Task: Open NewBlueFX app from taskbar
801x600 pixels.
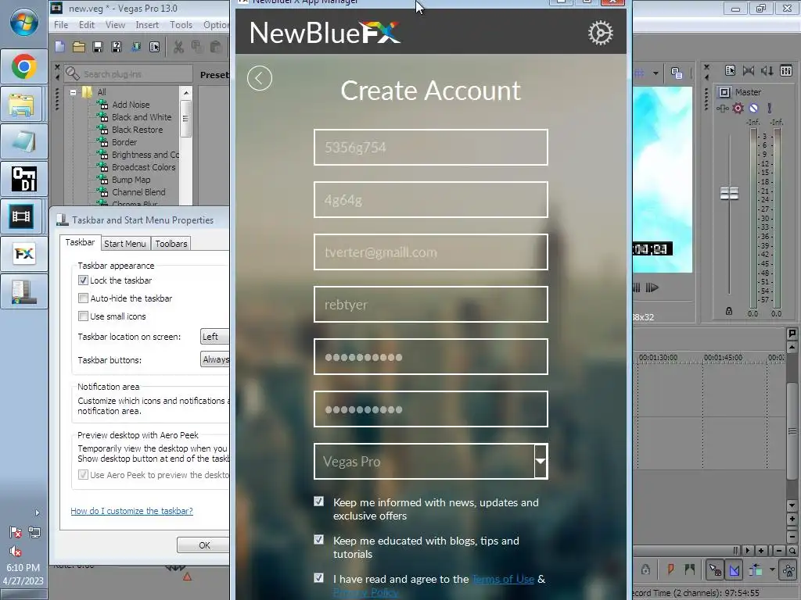Action: tap(24, 254)
